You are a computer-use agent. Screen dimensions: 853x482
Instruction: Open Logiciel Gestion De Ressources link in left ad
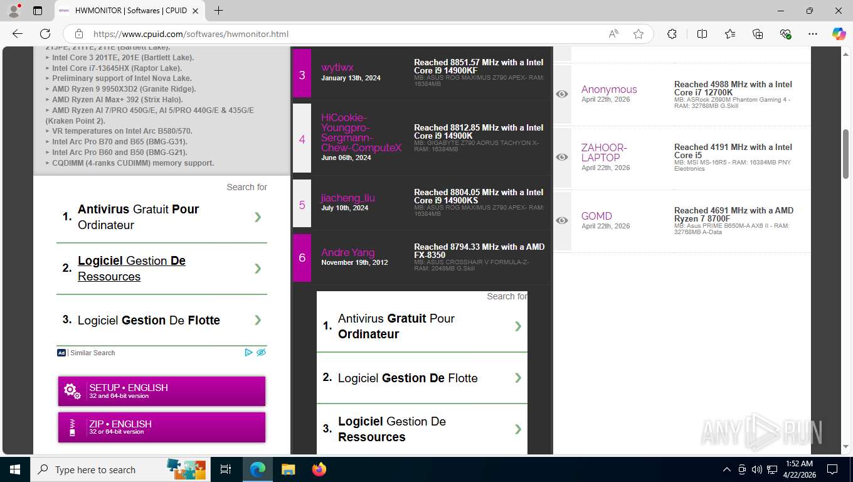pyautogui.click(x=132, y=269)
